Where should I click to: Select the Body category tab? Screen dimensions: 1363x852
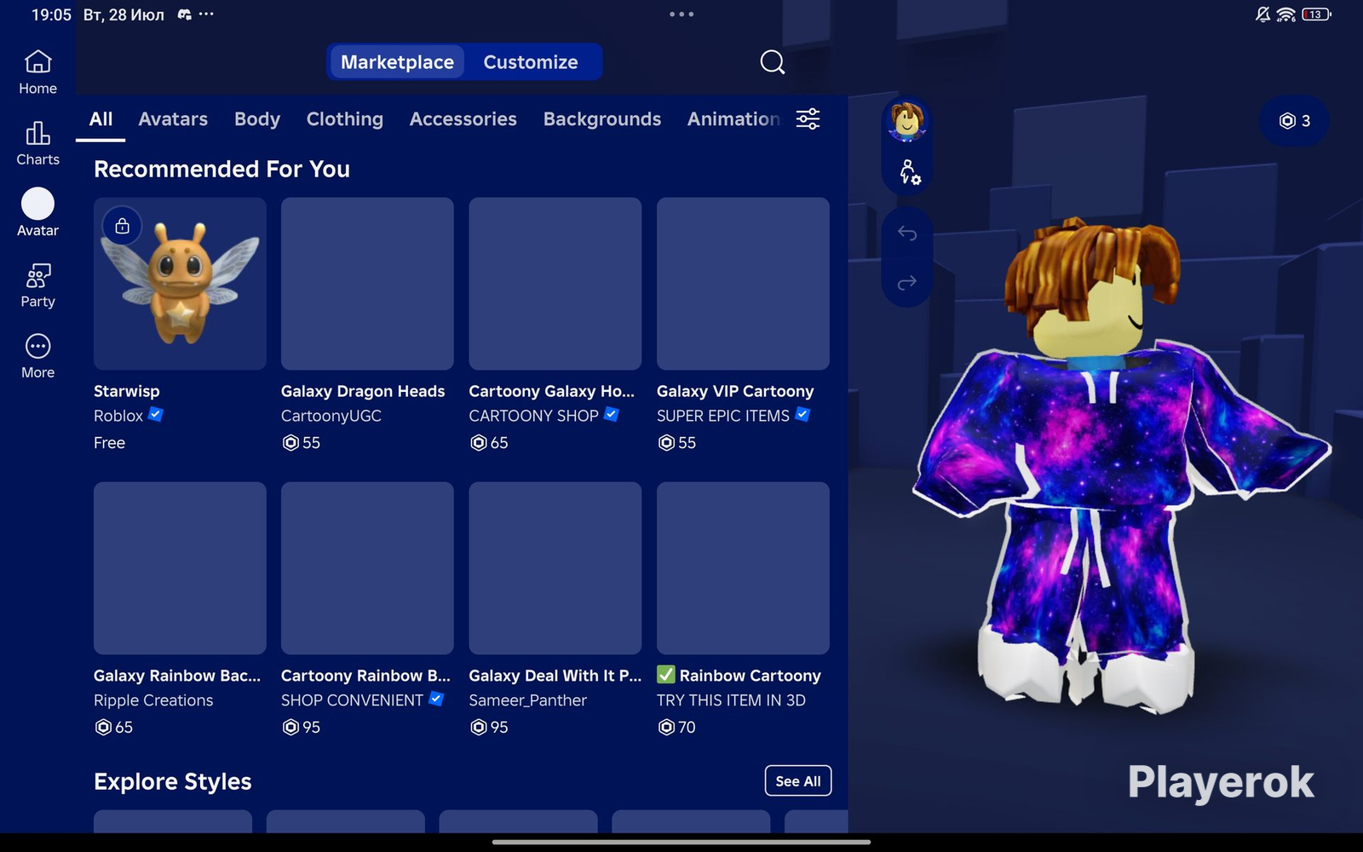257,119
